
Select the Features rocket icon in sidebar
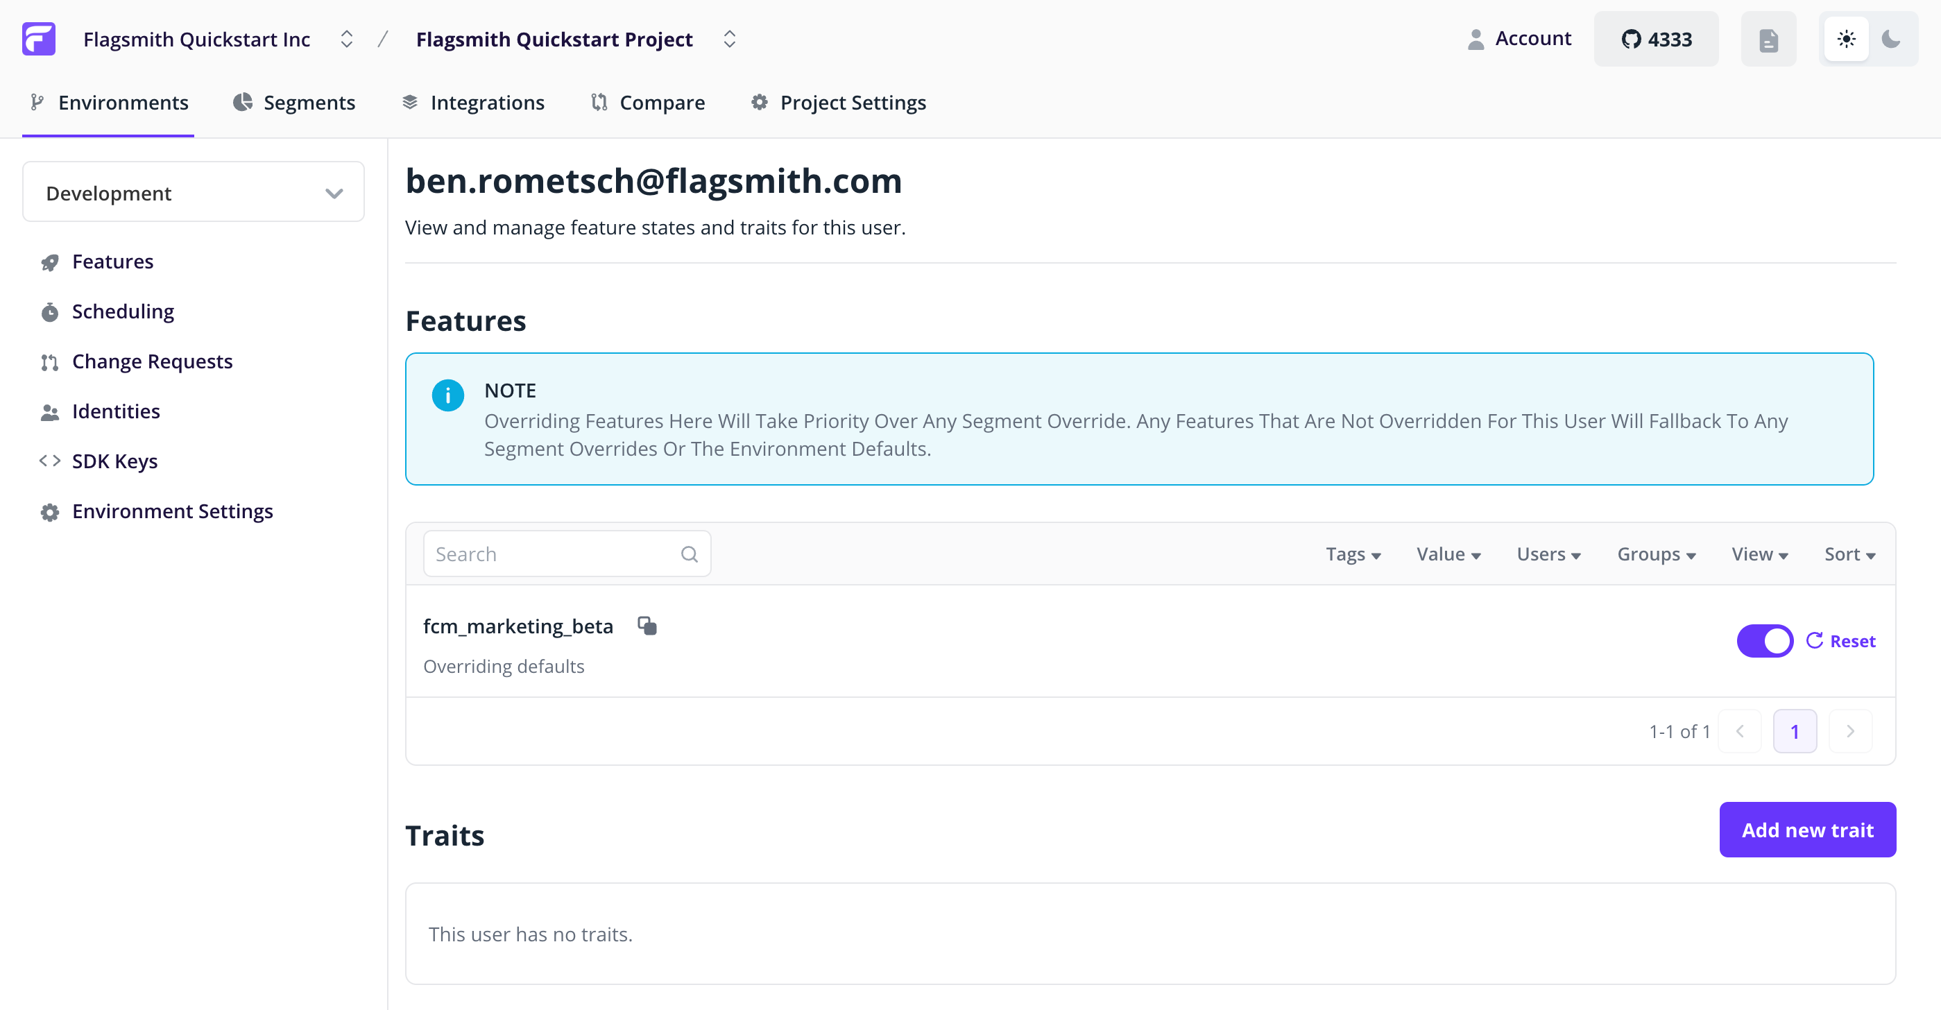coord(50,262)
